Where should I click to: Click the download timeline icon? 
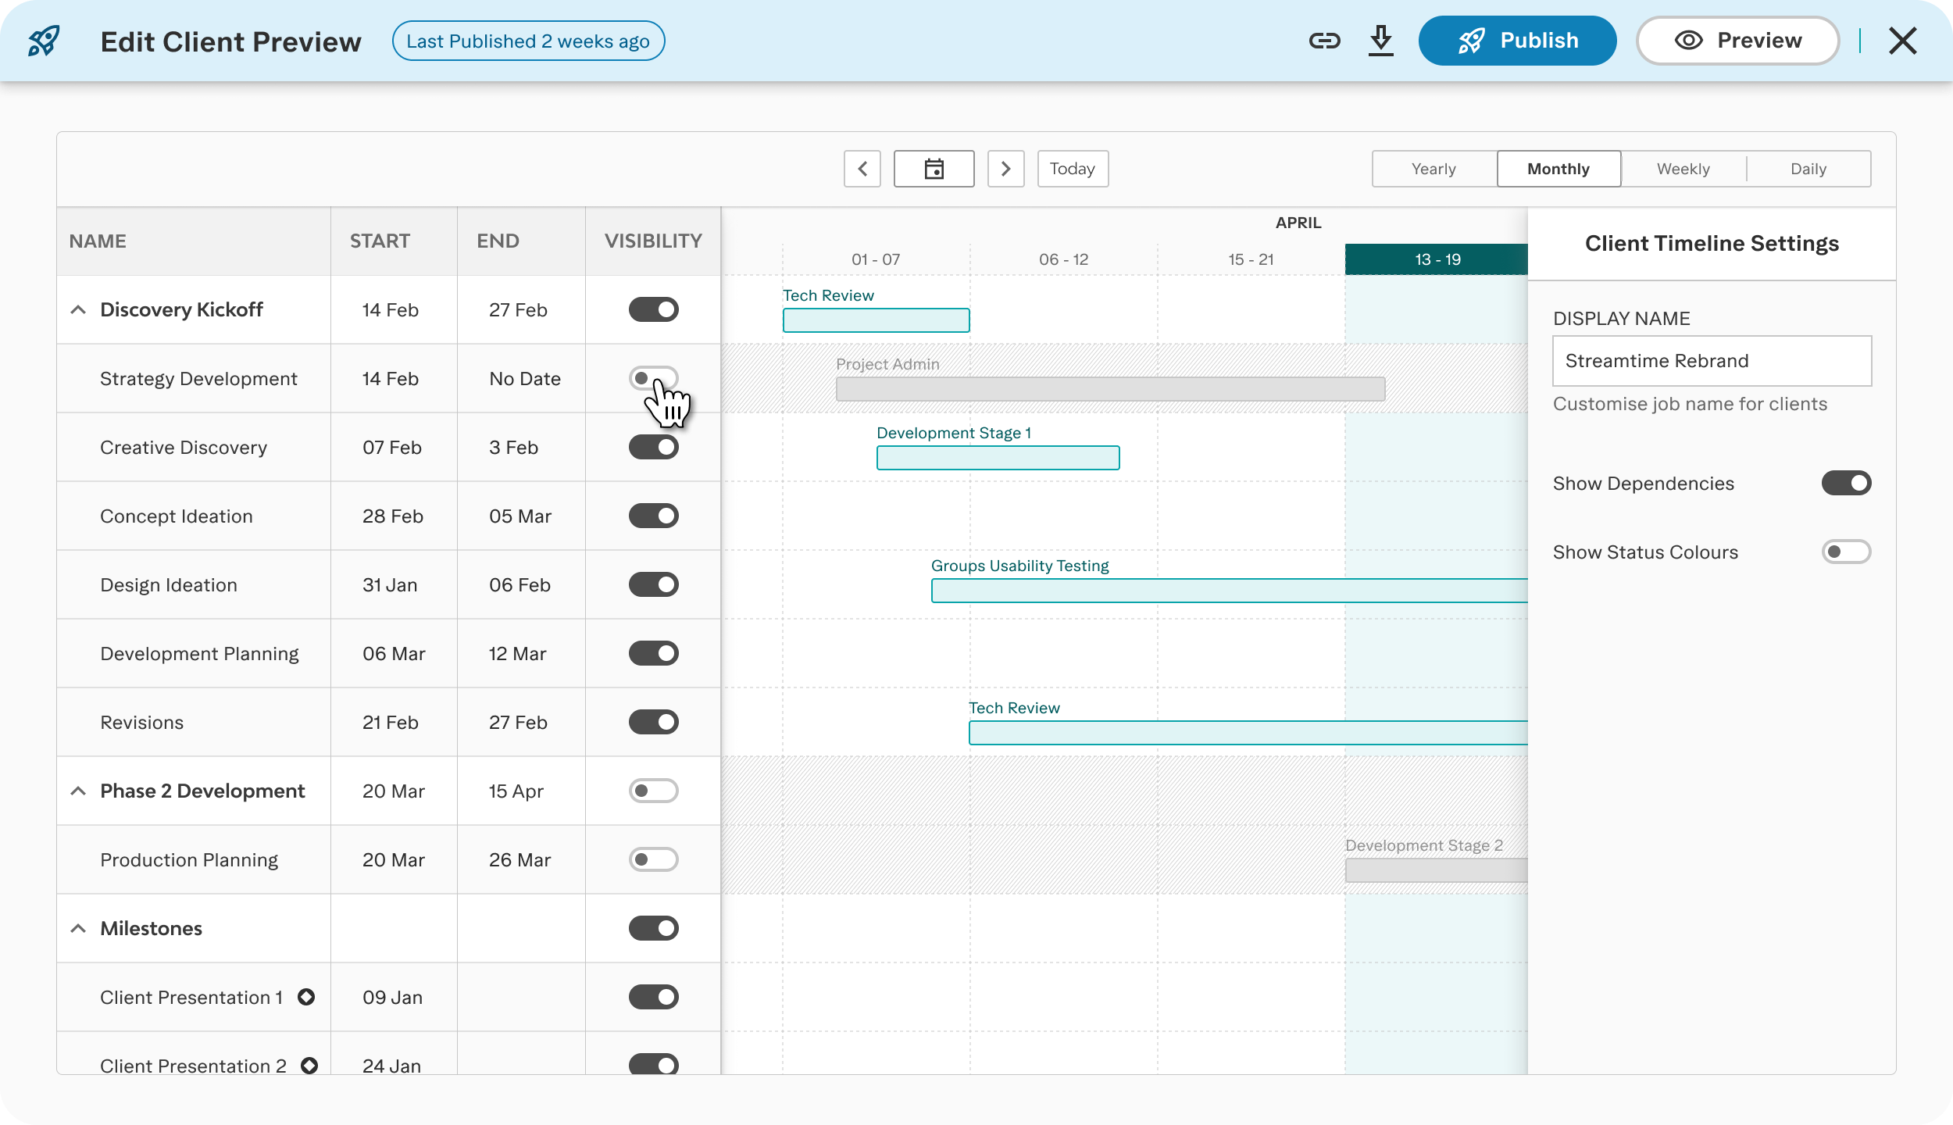[x=1381, y=41]
